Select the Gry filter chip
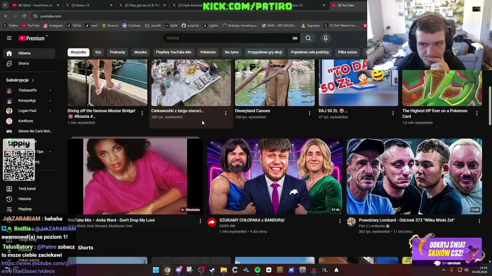The width and height of the screenshot is (492, 276). (98, 52)
